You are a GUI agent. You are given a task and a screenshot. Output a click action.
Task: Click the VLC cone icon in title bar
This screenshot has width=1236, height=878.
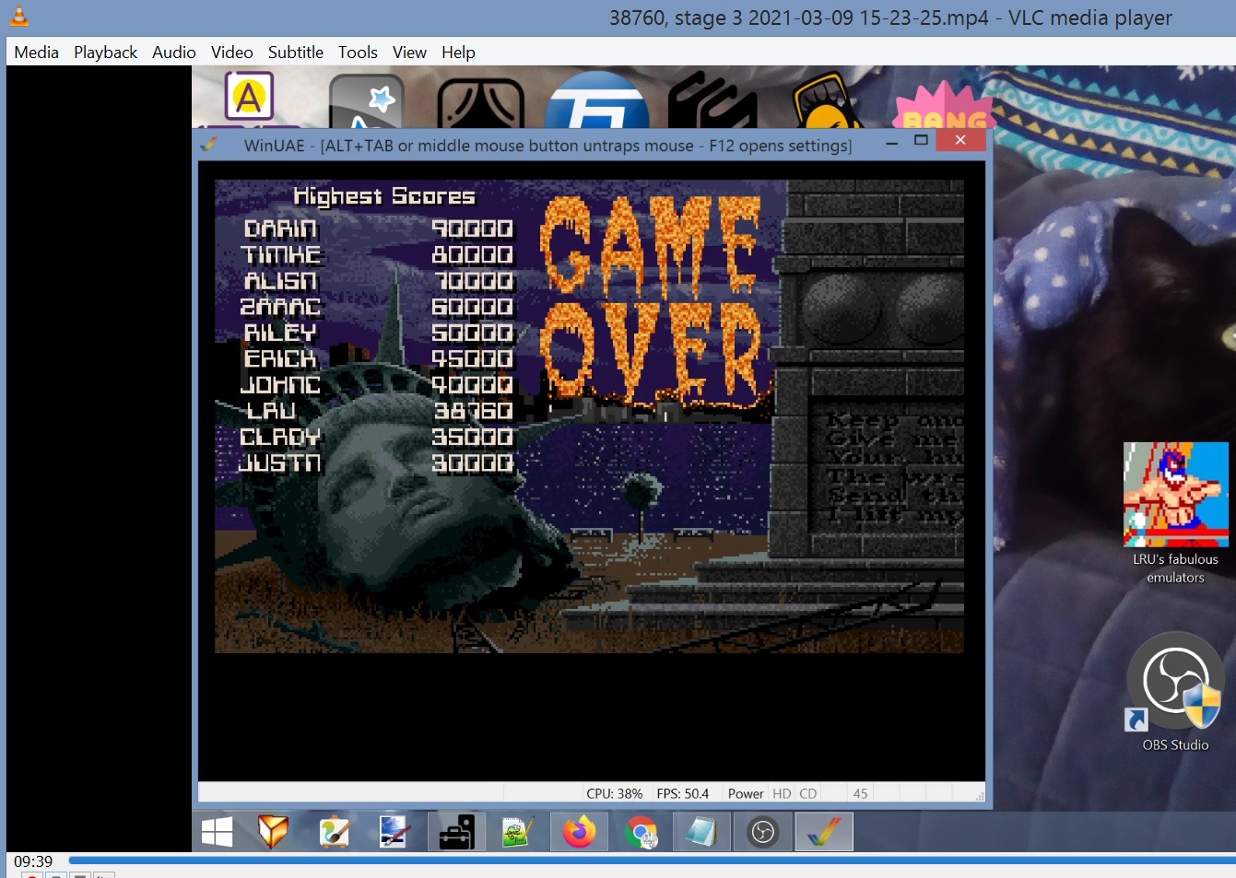18,17
